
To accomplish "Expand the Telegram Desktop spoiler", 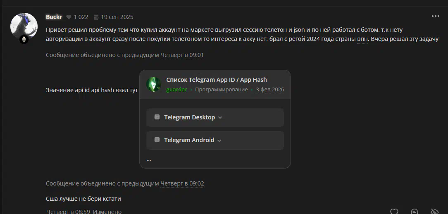I will 189,117.
